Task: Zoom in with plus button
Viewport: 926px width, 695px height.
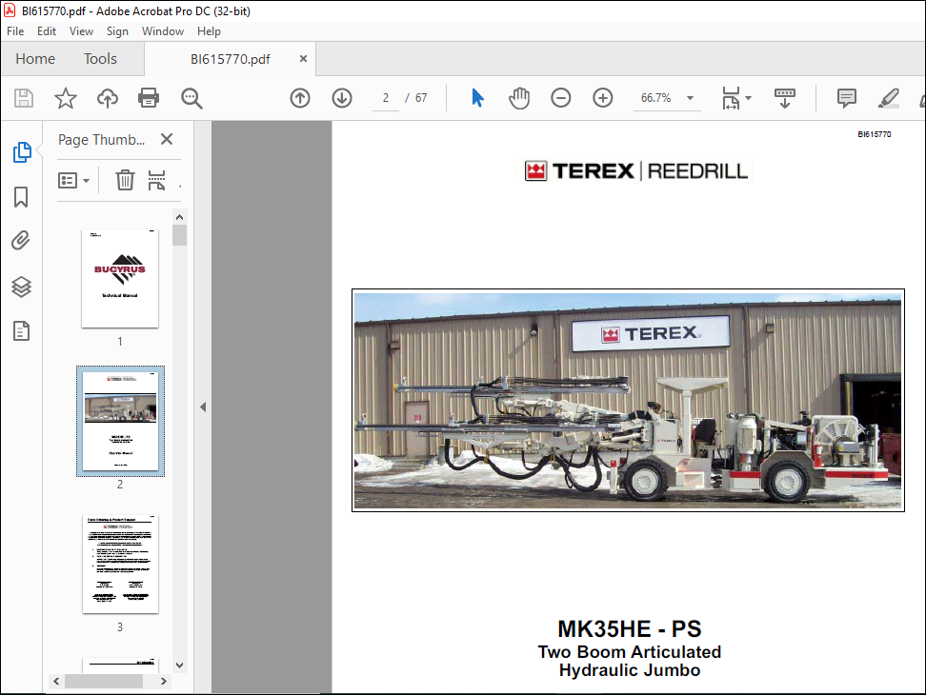Action: tap(602, 98)
